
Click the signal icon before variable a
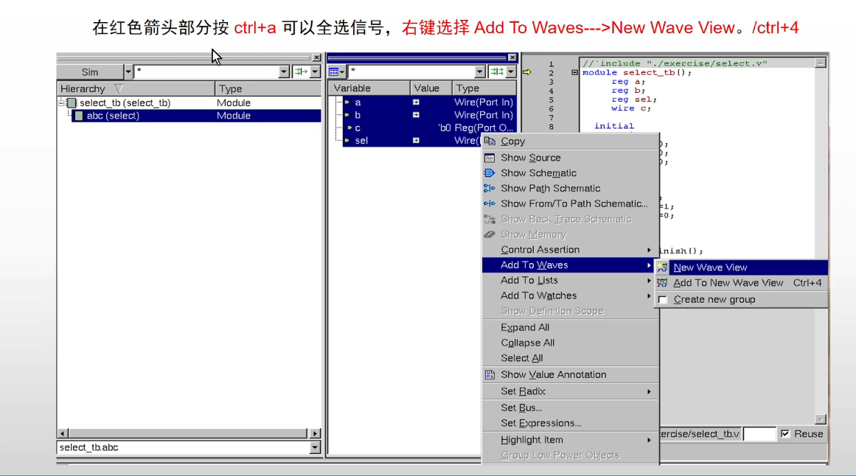[x=347, y=102]
